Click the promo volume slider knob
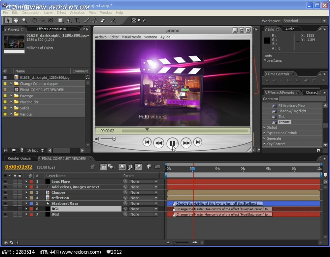The height and width of the screenshot is (257, 330). click(114, 139)
